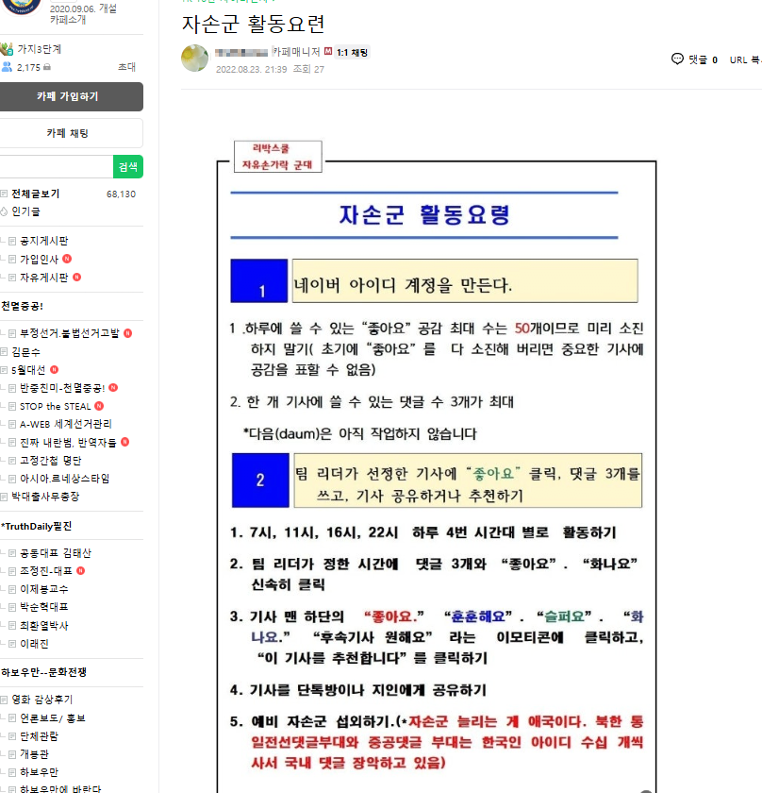Click new-post badge beside 5월대선
The image size is (762, 793).
coord(54,370)
